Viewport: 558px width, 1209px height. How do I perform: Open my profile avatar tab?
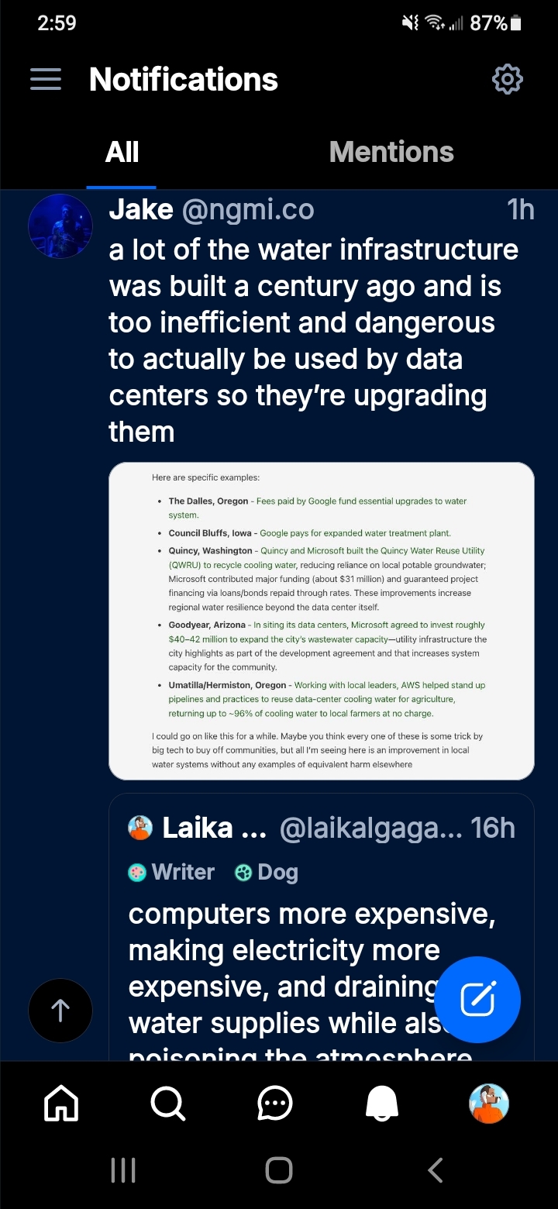click(489, 1103)
